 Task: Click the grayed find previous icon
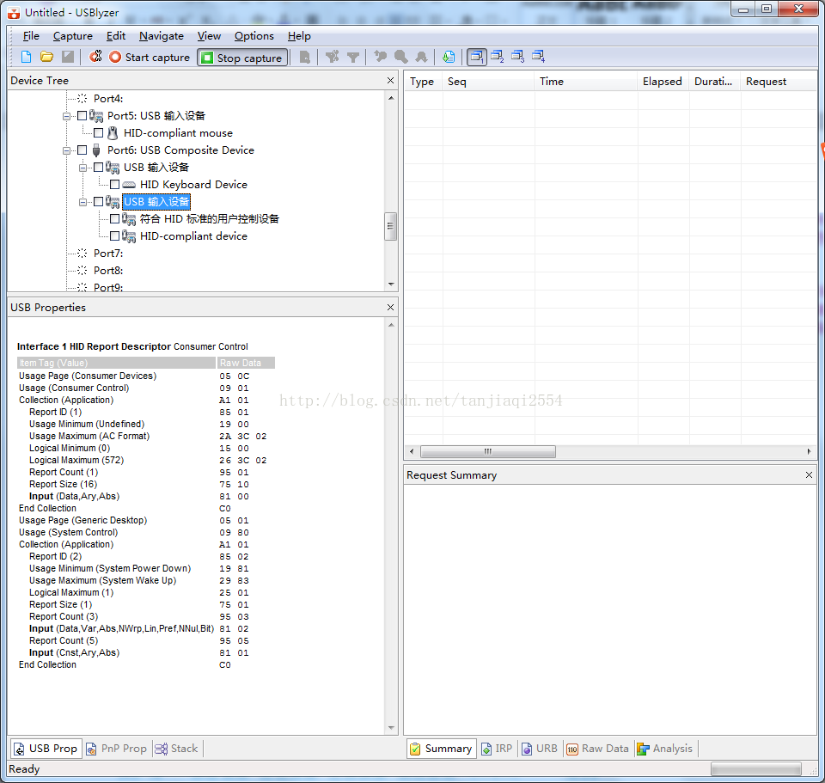click(x=380, y=57)
